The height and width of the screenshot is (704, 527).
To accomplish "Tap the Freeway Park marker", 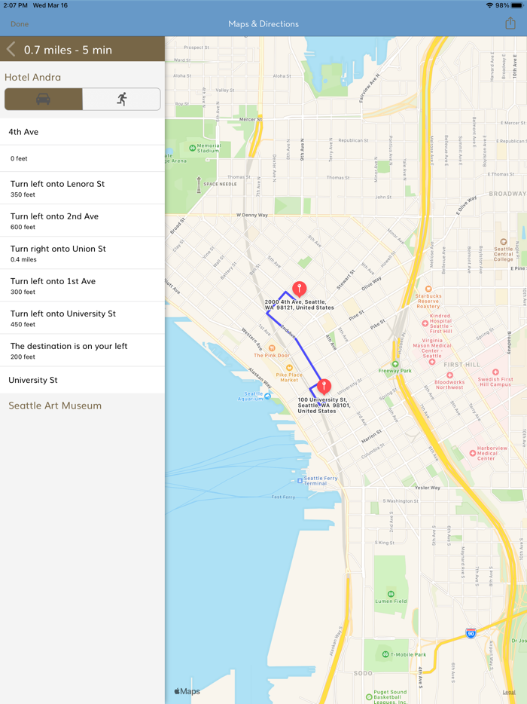I will click(x=395, y=364).
